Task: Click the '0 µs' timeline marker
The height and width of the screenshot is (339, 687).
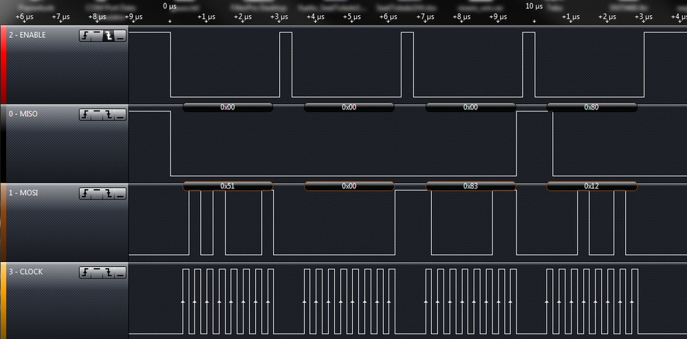Action: (170, 7)
